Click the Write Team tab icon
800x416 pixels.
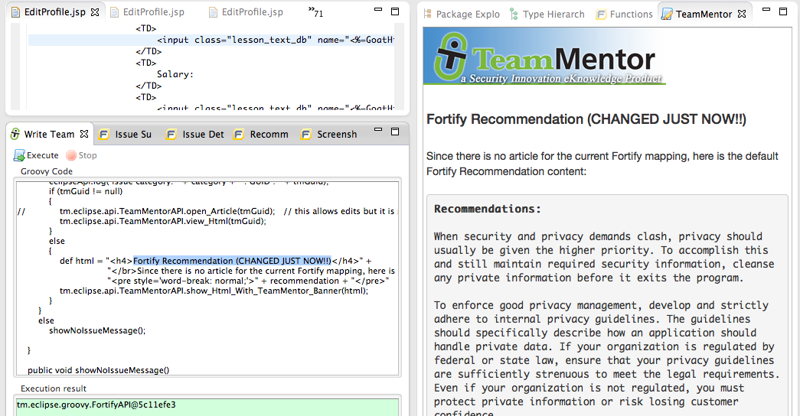pyautogui.click(x=15, y=134)
